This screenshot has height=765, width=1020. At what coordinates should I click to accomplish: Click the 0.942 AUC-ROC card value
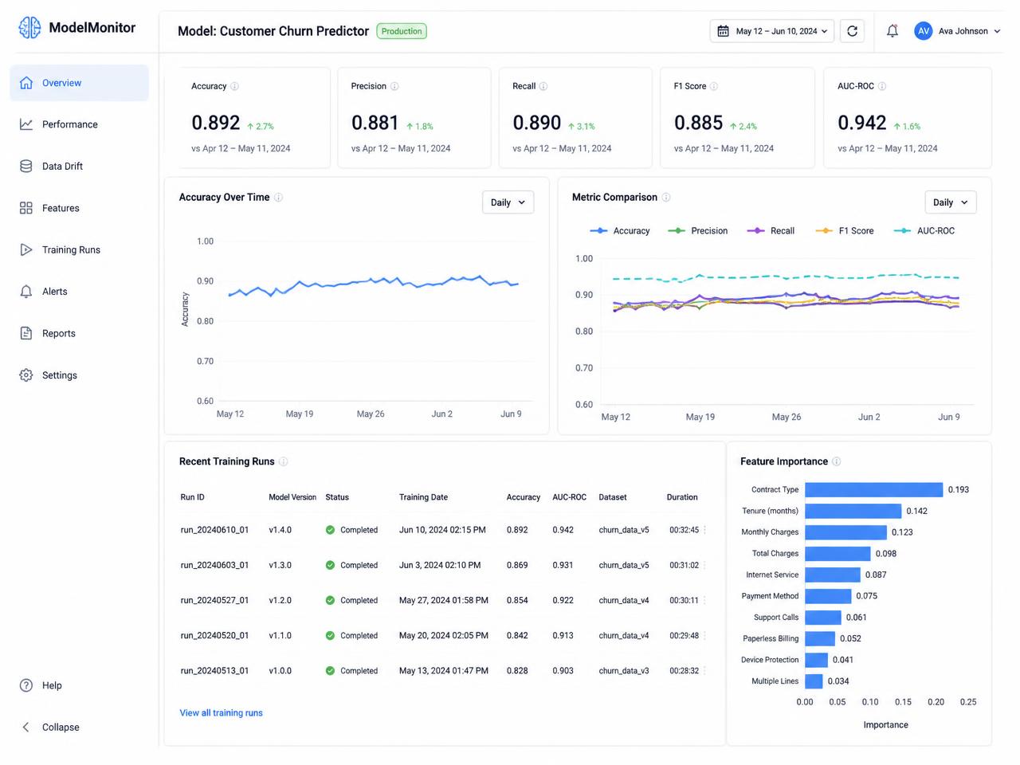click(x=861, y=123)
